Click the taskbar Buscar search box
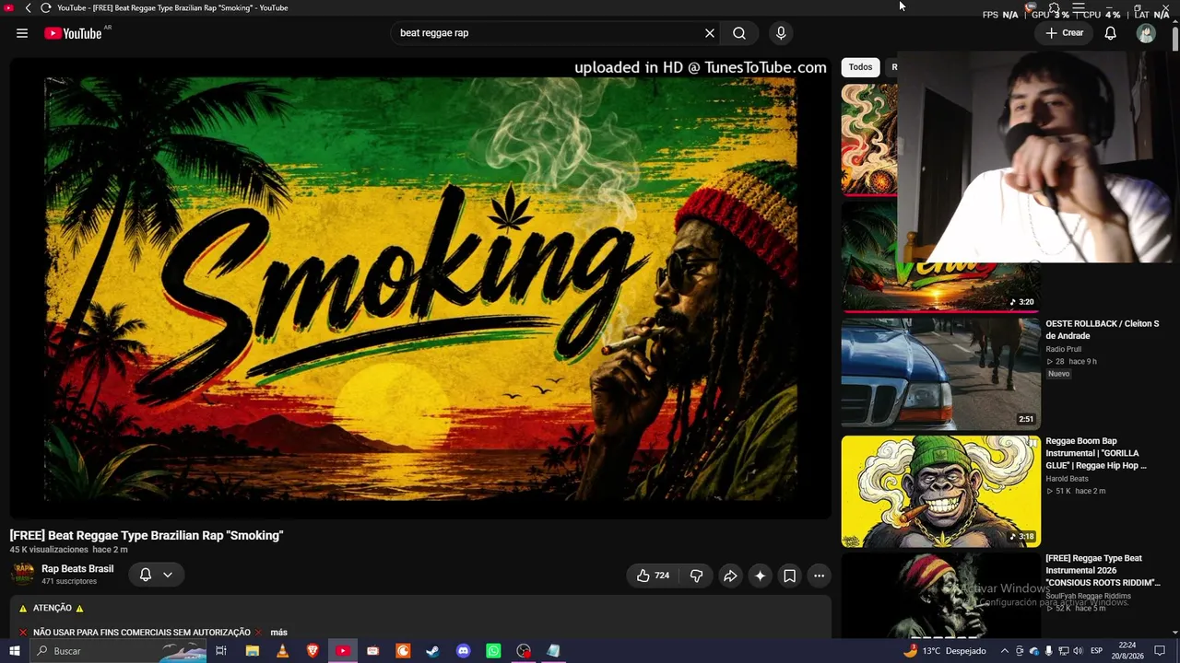Image resolution: width=1180 pixels, height=663 pixels. click(120, 651)
